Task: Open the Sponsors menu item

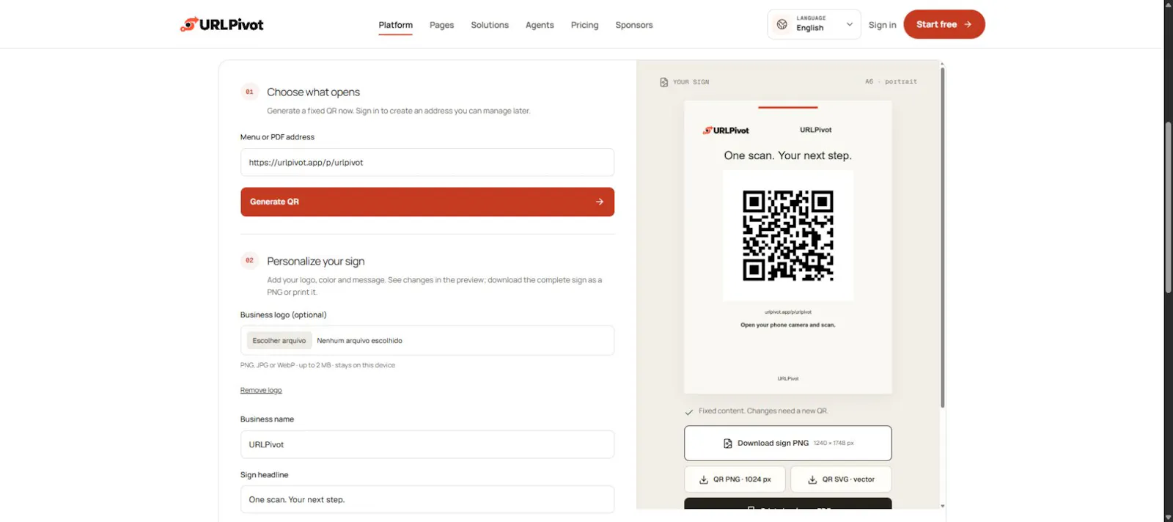Action: pos(634,25)
